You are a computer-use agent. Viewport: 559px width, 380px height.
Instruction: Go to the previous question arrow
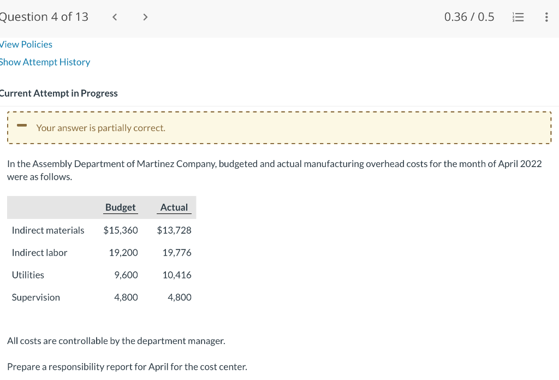[115, 17]
